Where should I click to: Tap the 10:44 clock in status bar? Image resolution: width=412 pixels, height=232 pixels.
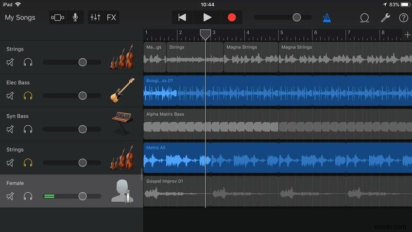(x=208, y=5)
